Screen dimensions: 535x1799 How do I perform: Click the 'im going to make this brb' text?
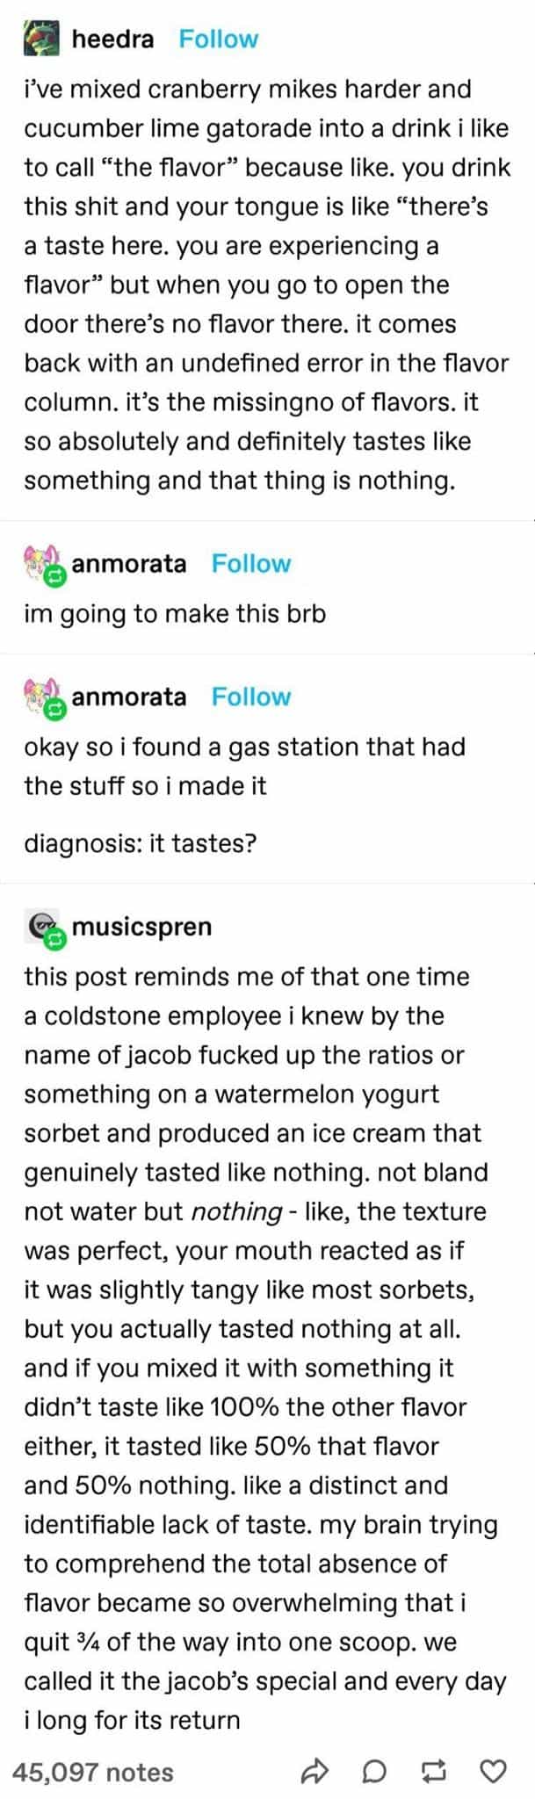(x=175, y=613)
